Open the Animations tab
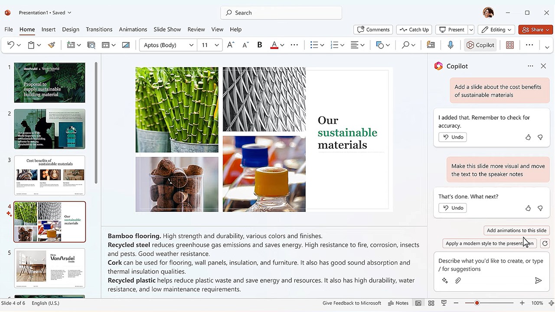This screenshot has height=312, width=555. point(133,29)
